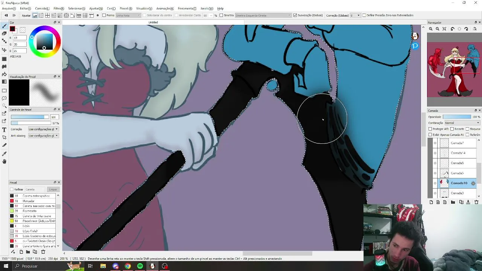This screenshot has width=482, height=271.
Task: Click the foreground color swatch
Action: point(12,29)
